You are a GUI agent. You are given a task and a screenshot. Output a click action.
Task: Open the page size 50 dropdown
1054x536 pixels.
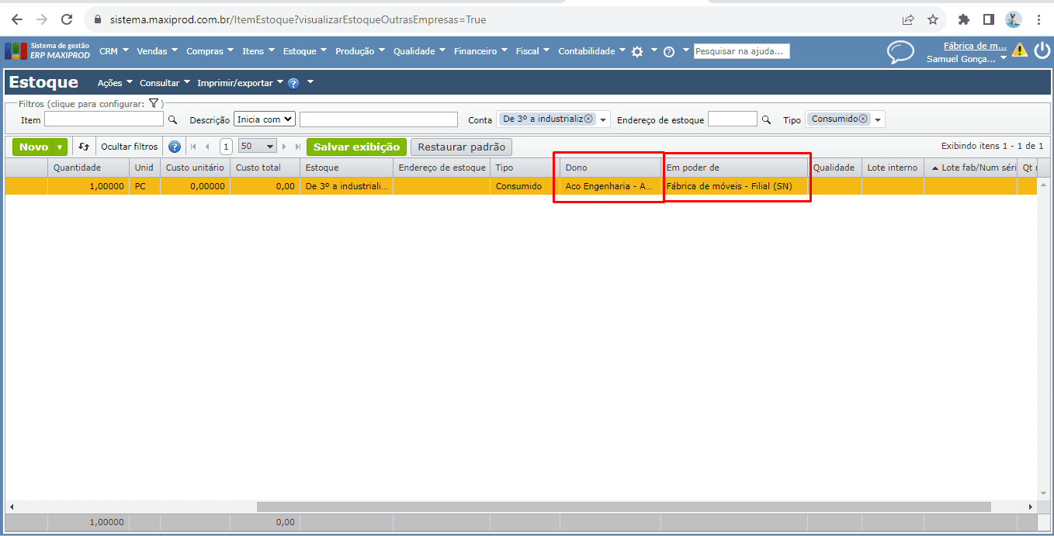tap(258, 146)
